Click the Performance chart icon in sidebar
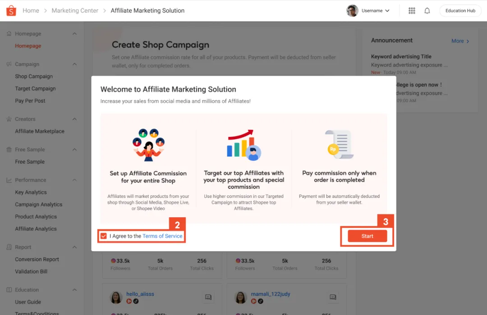 click(x=9, y=180)
